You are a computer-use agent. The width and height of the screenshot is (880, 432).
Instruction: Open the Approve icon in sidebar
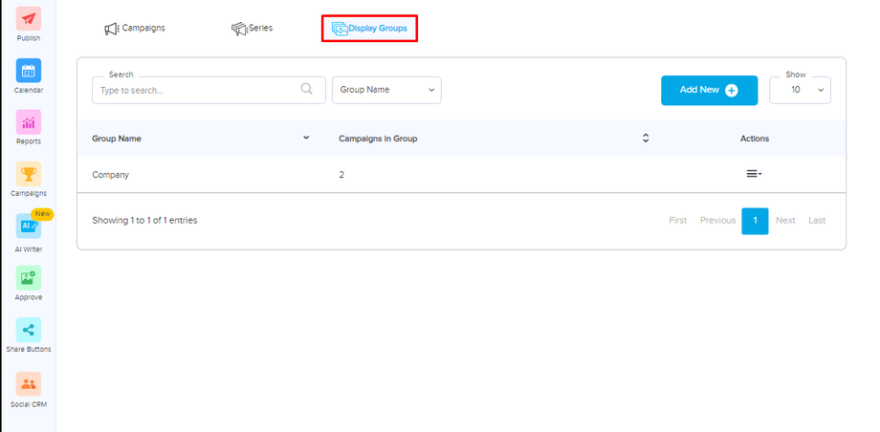click(x=29, y=278)
